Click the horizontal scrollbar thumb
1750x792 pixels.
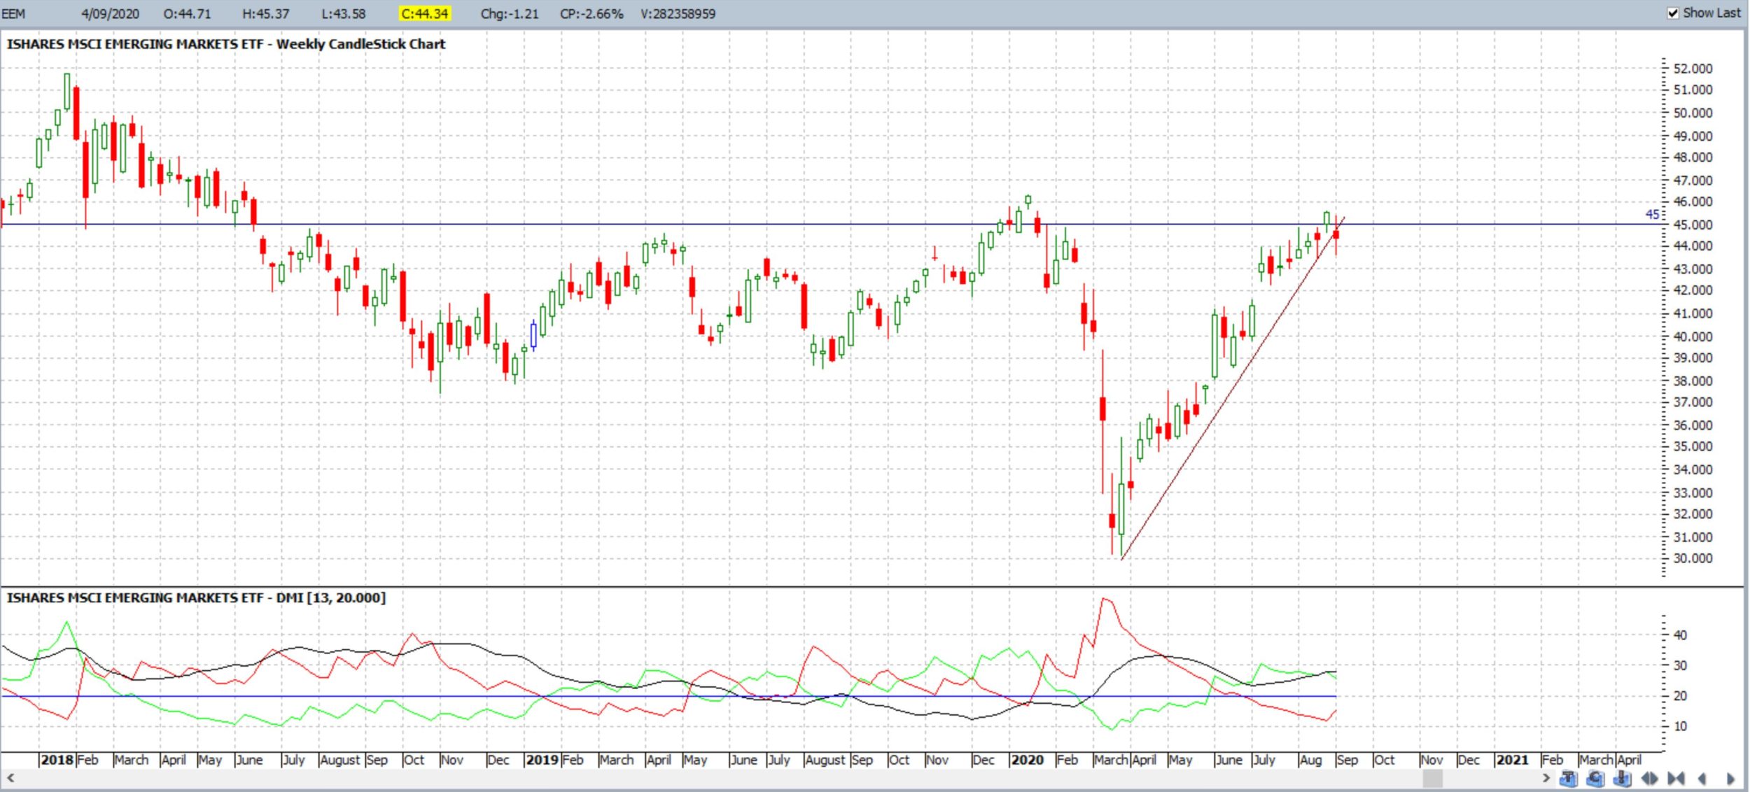tap(1433, 778)
